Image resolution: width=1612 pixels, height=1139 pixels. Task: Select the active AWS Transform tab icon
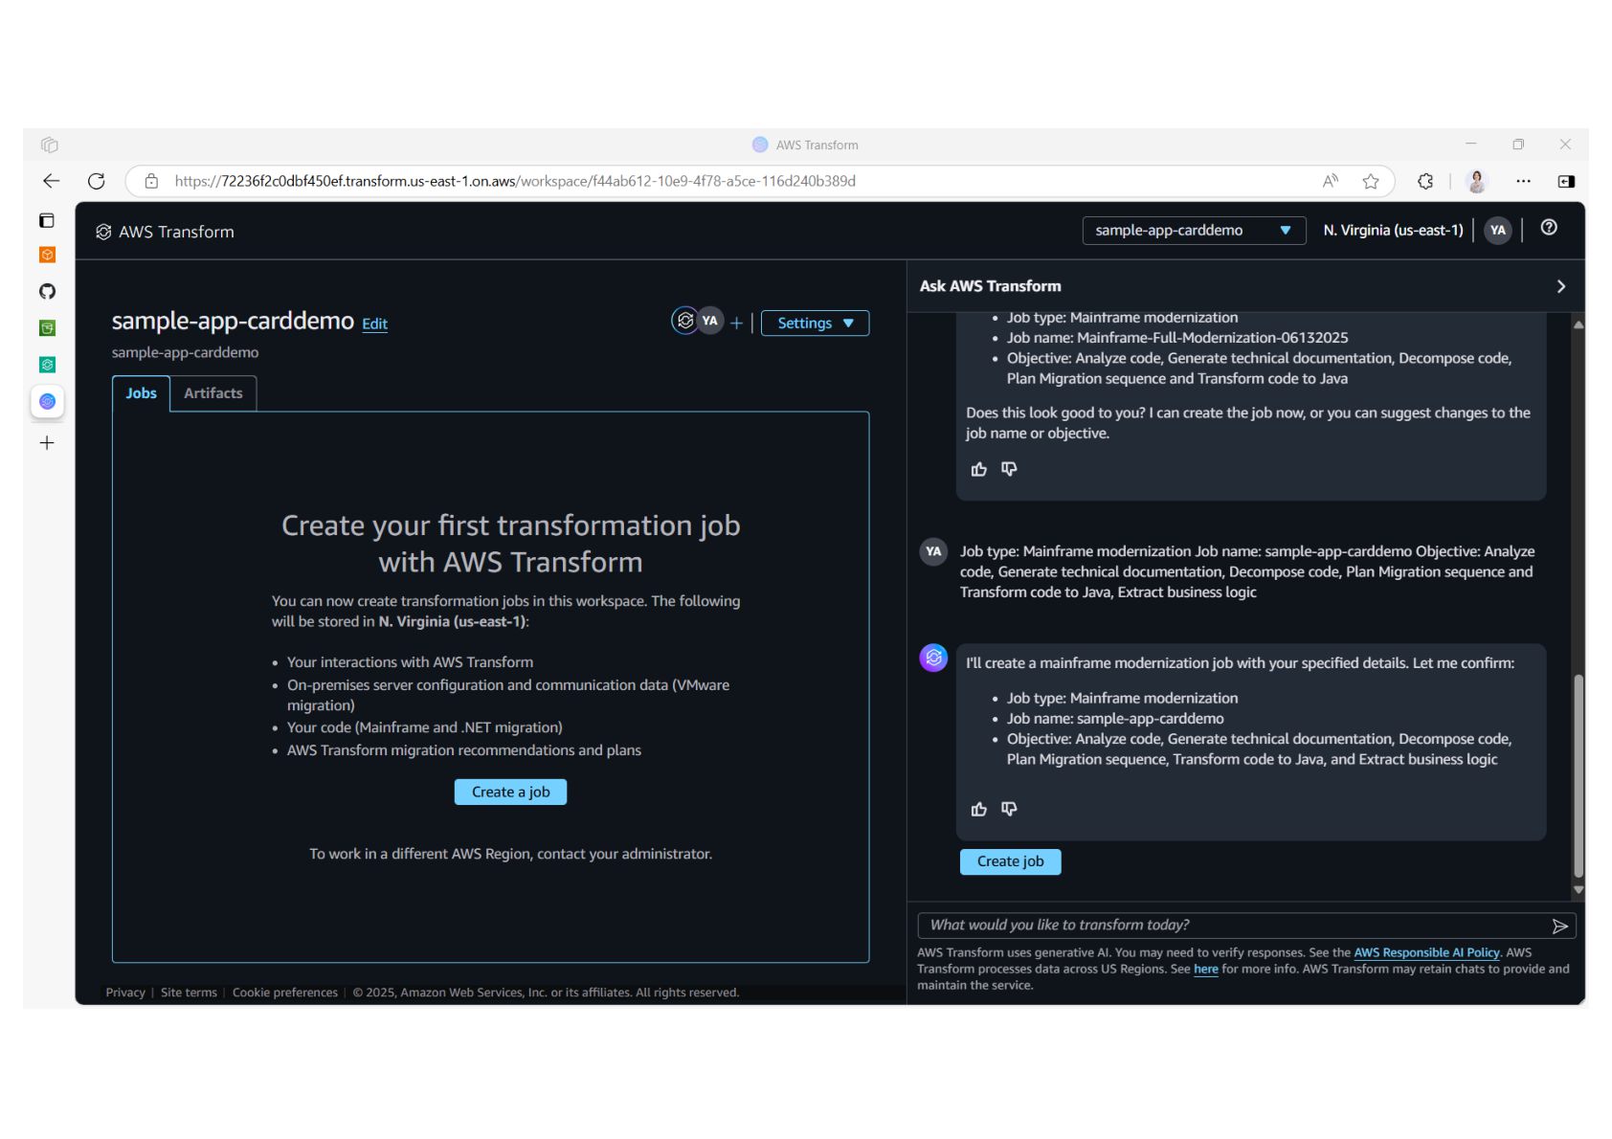[47, 401]
